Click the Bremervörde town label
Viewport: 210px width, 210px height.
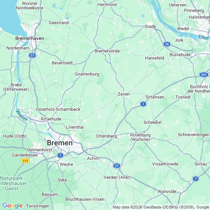[x=107, y=51]
